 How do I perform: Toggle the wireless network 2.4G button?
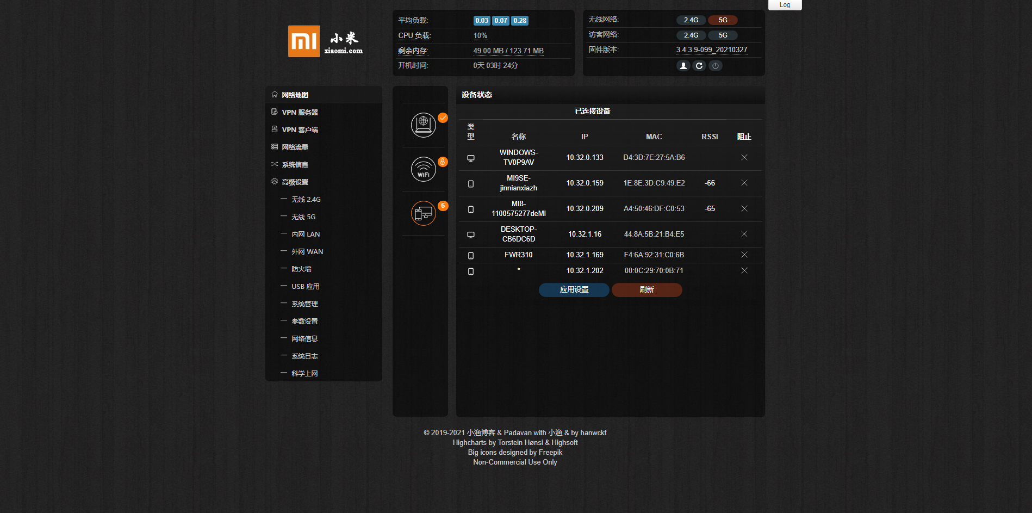click(x=691, y=20)
